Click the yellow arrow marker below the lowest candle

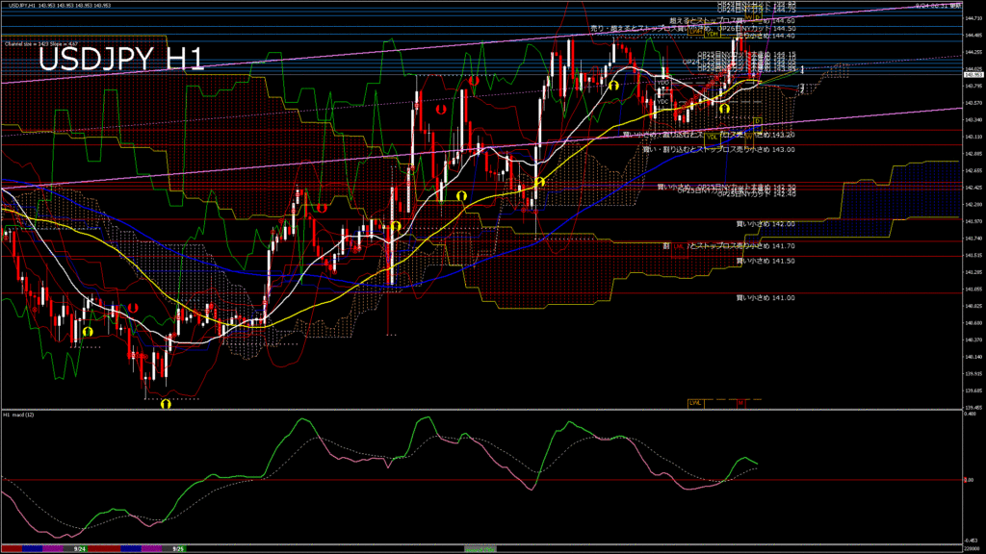click(x=165, y=405)
